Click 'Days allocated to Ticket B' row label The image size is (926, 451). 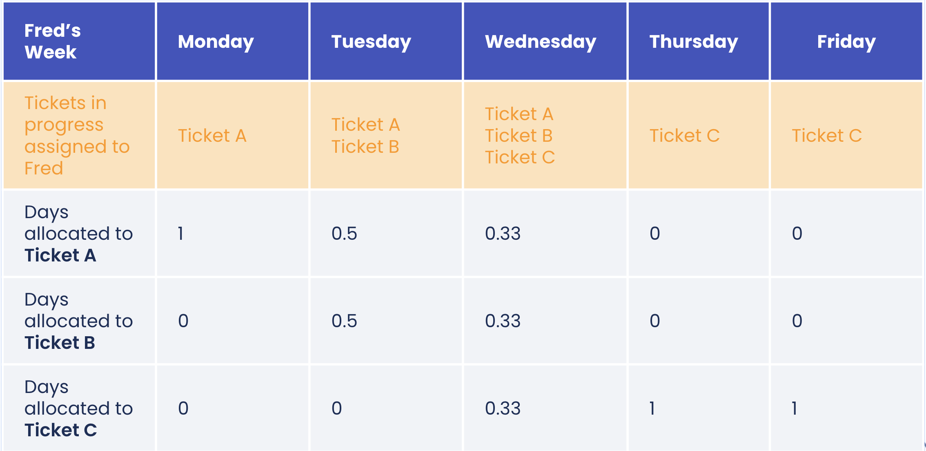pyautogui.click(x=79, y=321)
